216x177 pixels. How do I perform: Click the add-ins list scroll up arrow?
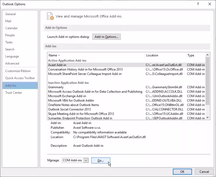[x=208, y=55]
